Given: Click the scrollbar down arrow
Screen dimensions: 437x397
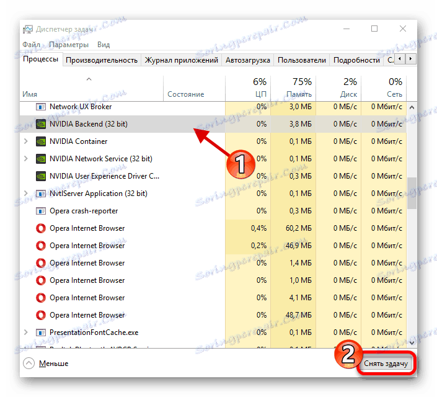Looking at the screenshot, I should [x=412, y=342].
